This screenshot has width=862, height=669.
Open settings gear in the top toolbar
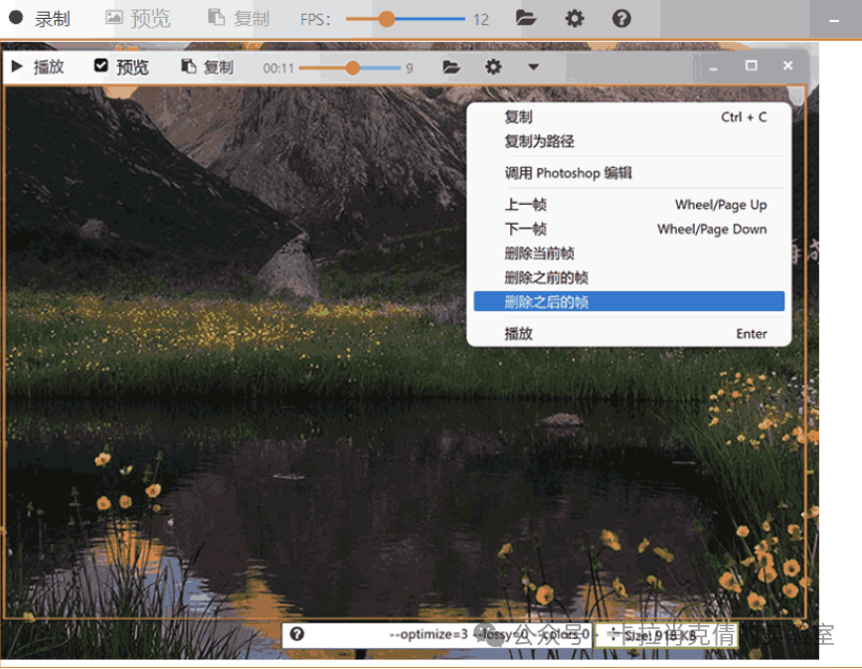click(x=575, y=18)
